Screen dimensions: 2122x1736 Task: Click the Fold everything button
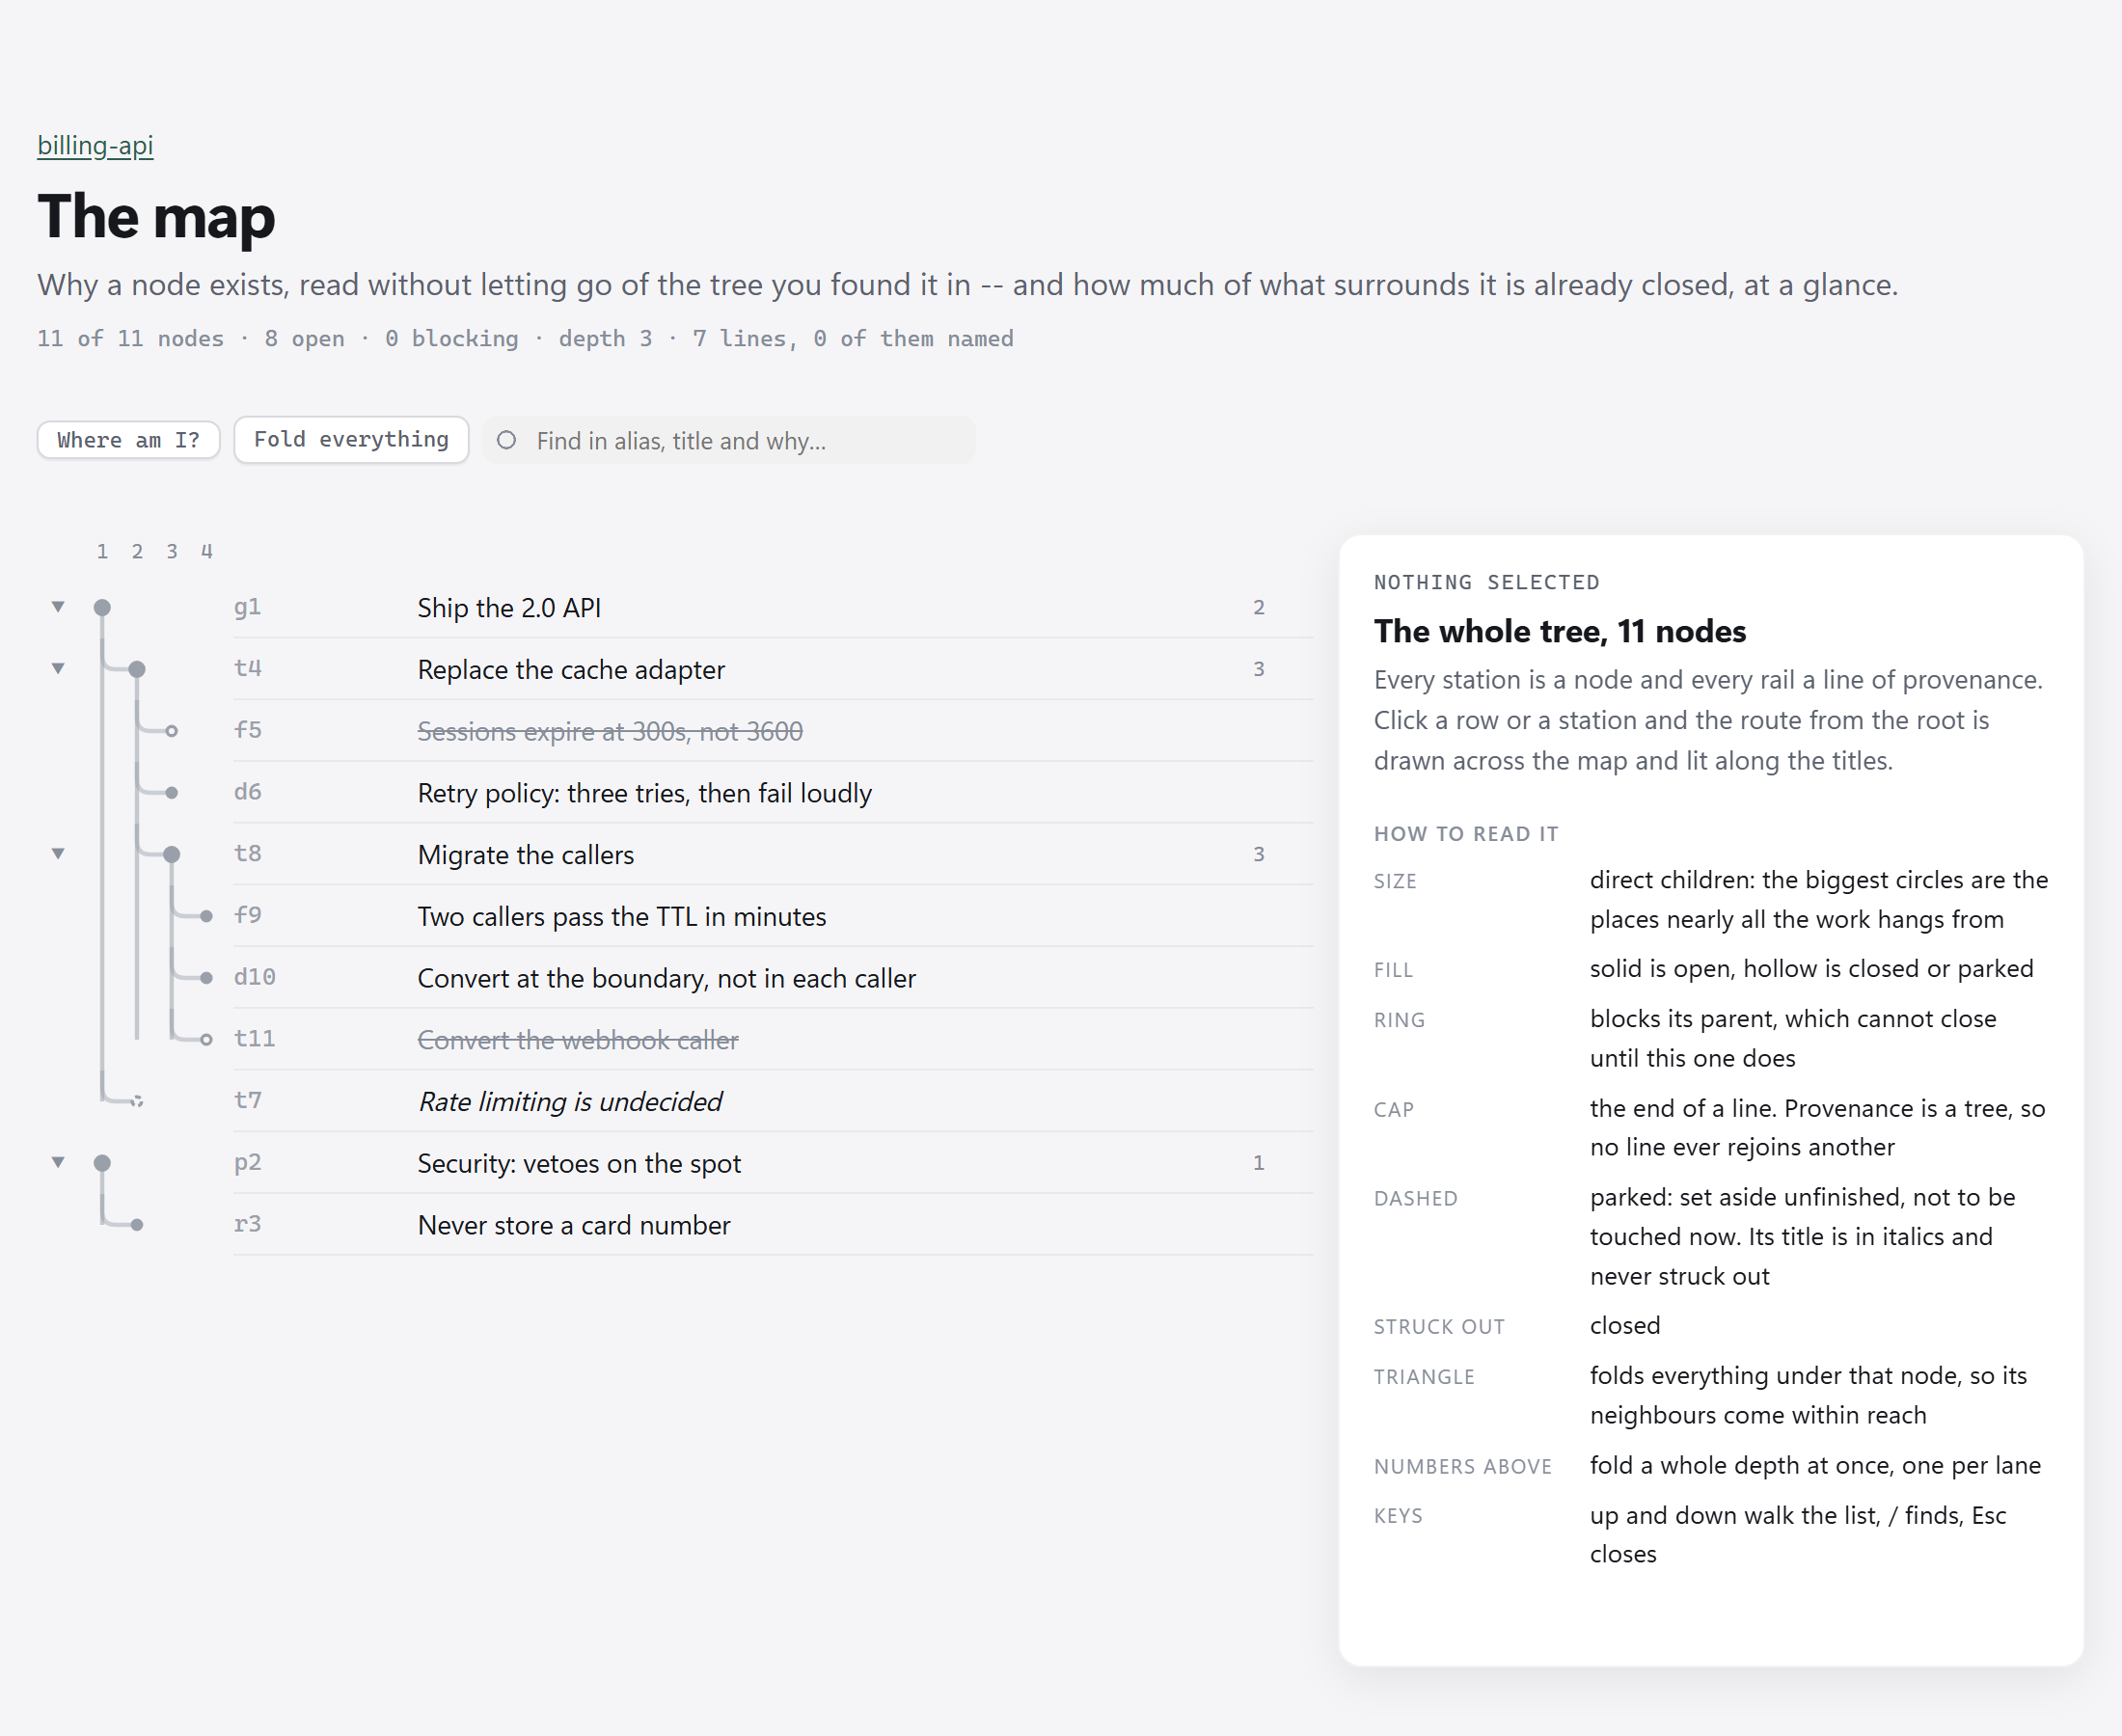coord(351,440)
